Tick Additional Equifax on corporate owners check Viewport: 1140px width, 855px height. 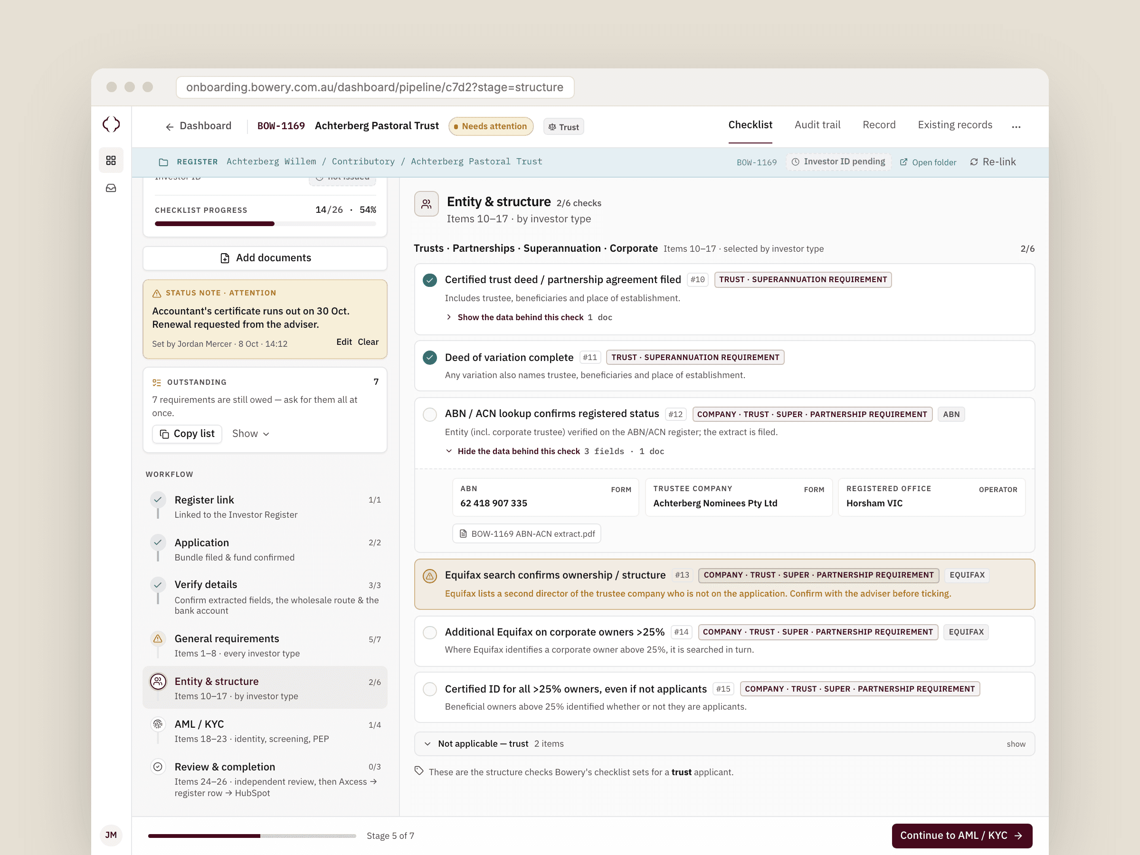tap(430, 632)
